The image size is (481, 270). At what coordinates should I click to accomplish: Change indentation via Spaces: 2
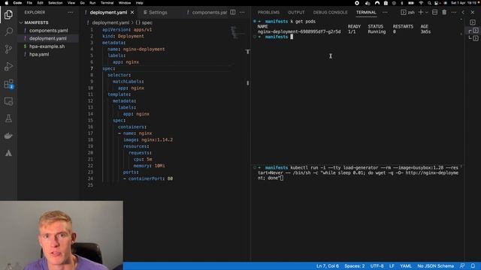coord(354,266)
